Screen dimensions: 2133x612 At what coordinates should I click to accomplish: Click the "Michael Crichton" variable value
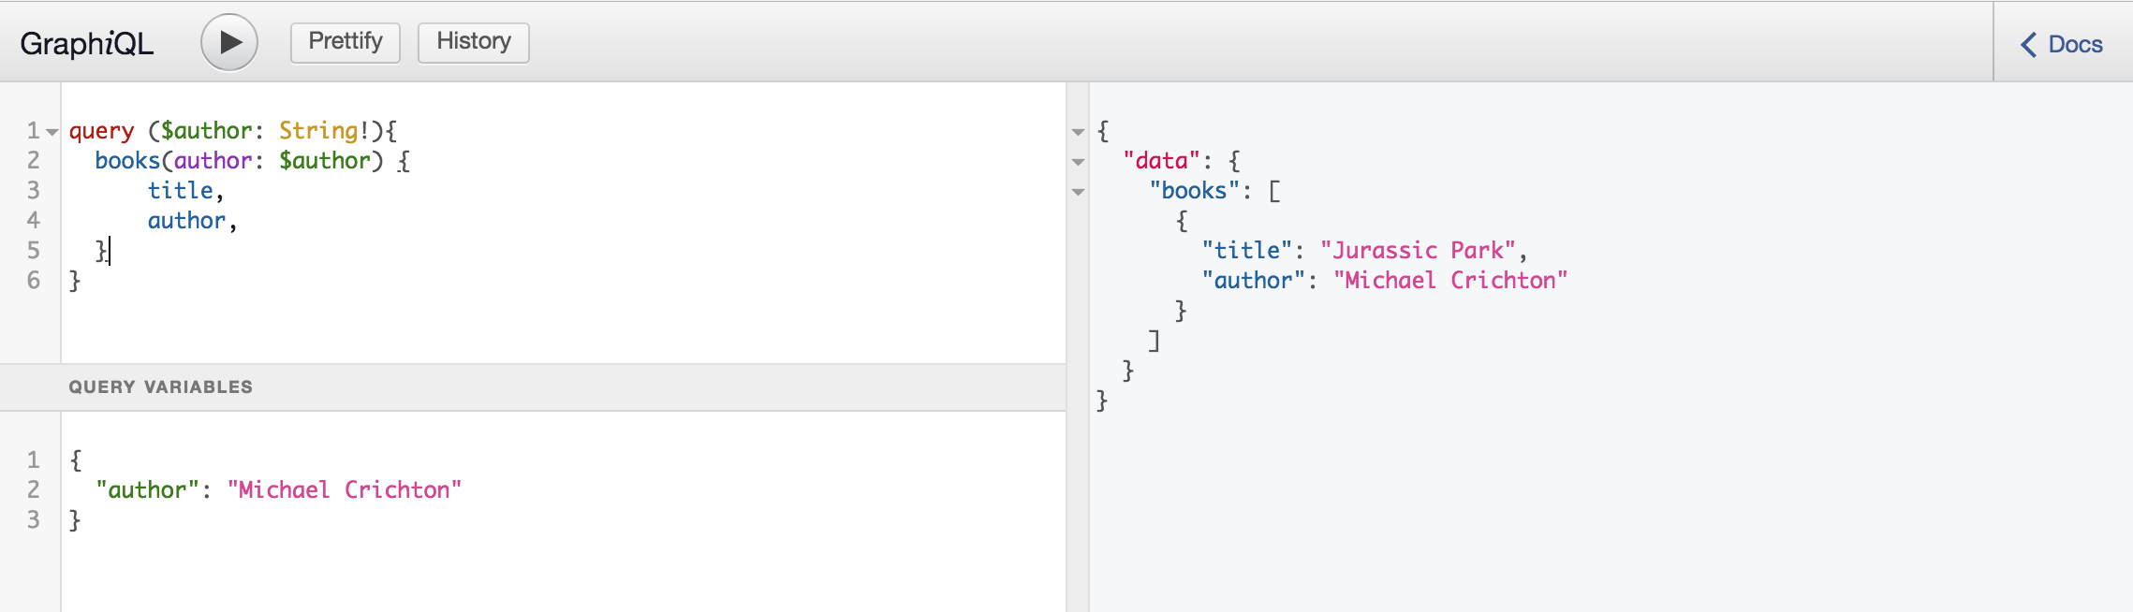[345, 490]
